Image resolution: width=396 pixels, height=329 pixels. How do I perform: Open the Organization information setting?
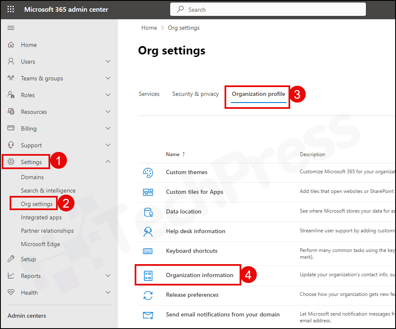199,275
